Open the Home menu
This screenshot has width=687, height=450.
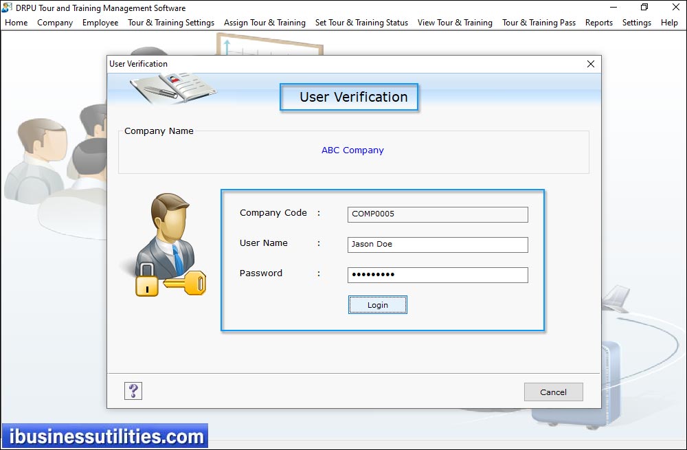coord(16,23)
